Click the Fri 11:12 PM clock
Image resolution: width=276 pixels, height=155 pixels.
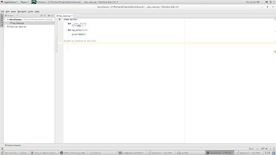click(x=253, y=2)
